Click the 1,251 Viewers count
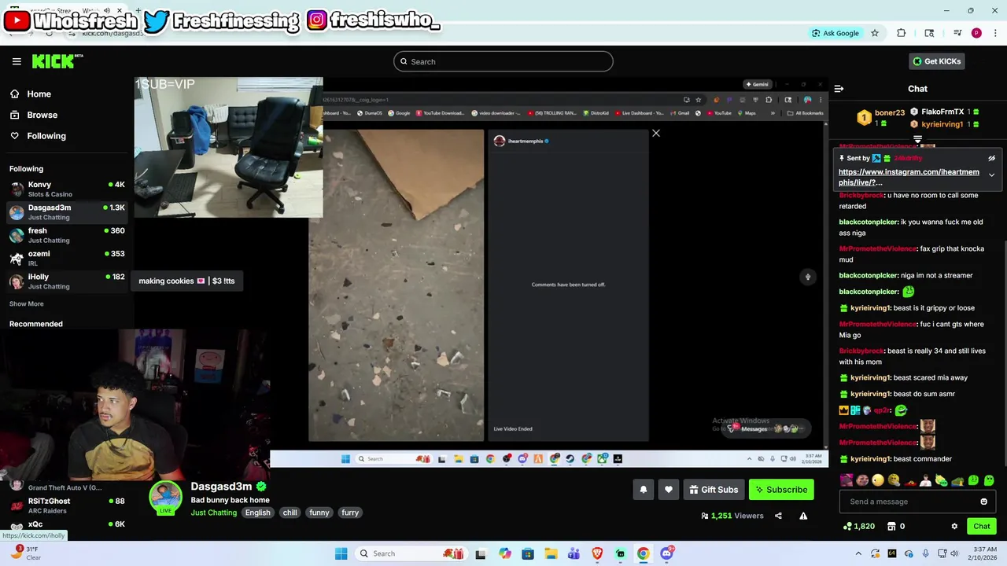This screenshot has width=1007, height=566. click(732, 516)
